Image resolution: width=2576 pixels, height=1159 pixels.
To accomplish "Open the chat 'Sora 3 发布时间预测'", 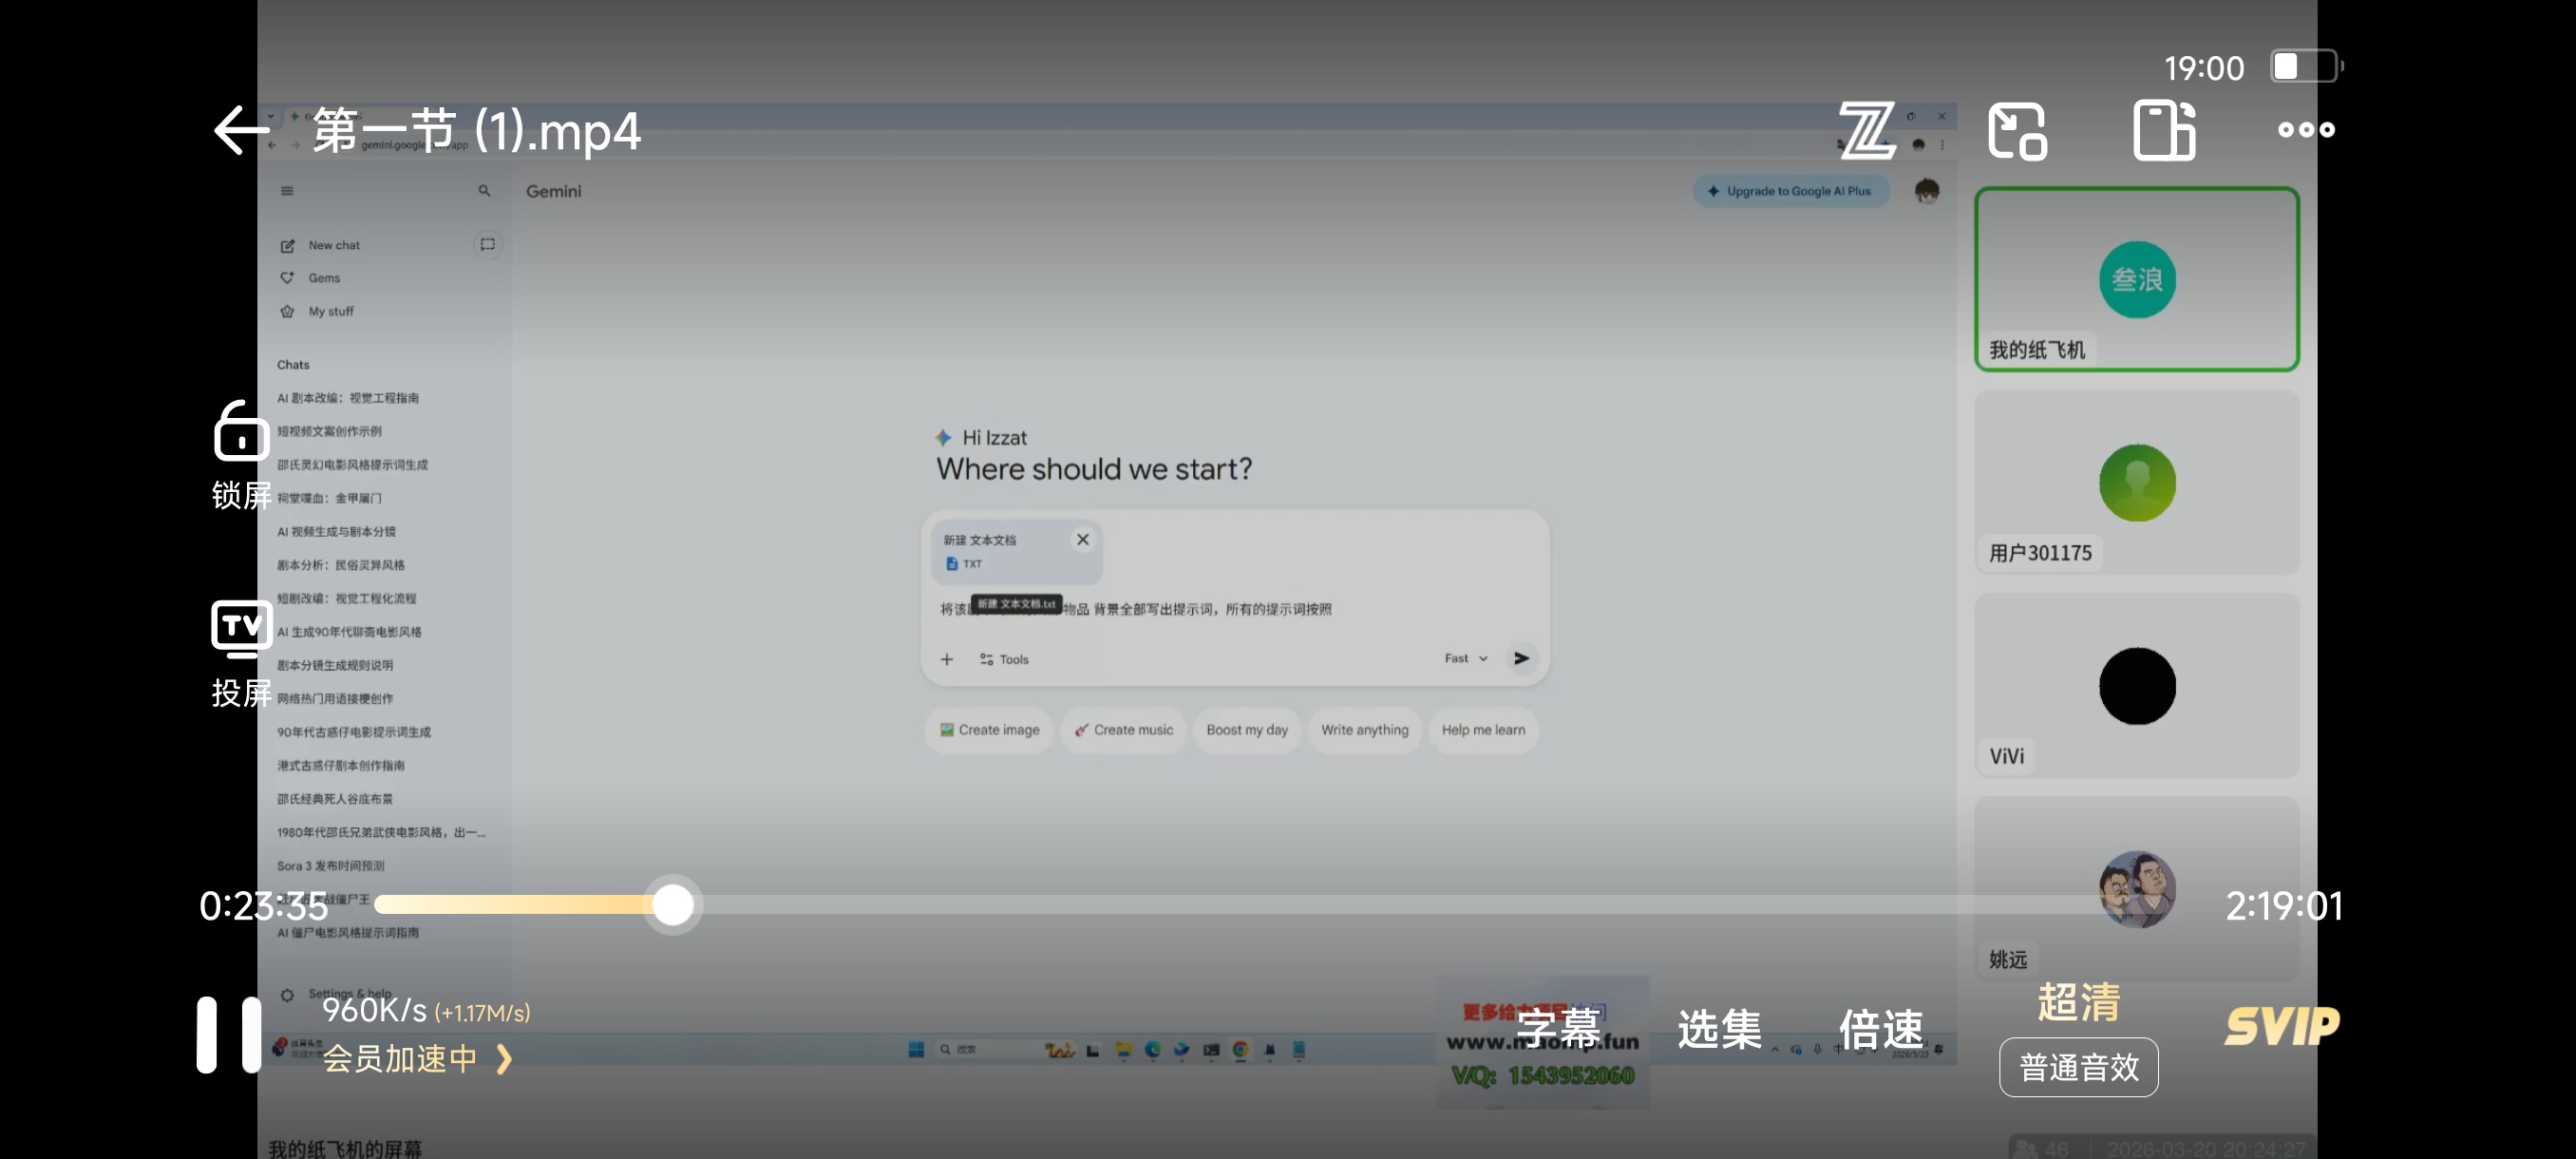I will (x=330, y=866).
